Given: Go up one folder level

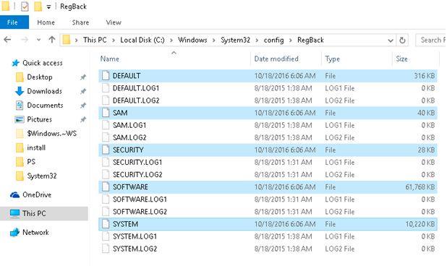Looking at the screenshot, I should pyautogui.click(x=51, y=40).
